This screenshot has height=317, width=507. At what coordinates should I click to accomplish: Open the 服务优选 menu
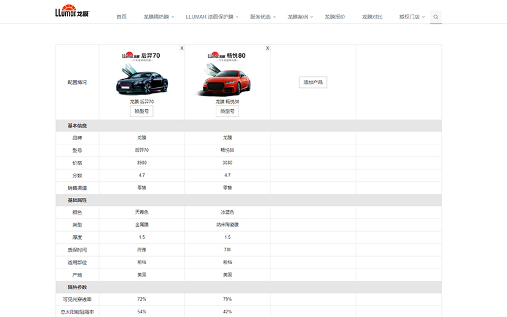point(261,17)
